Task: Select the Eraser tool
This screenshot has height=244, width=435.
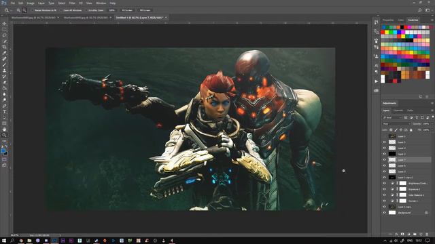Action: [4, 82]
